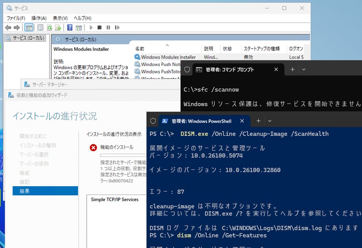Select the Windows Push Noti... service row
Viewport: 362px width, 248px height.
158,64
